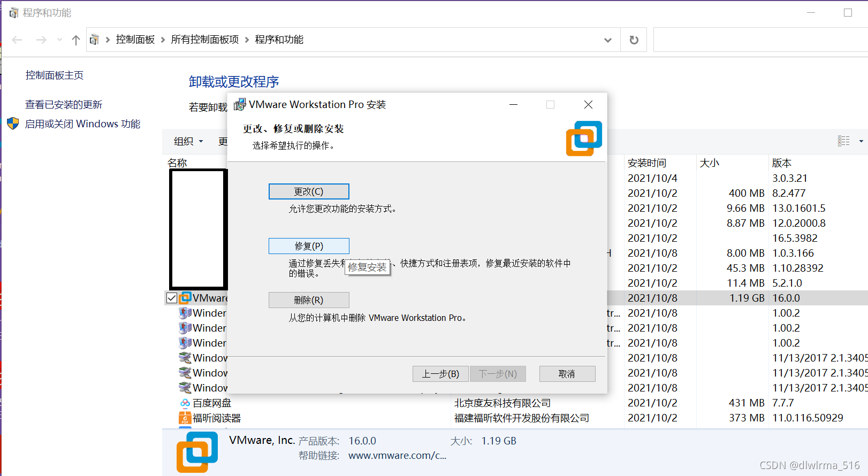Click large VMware logo in details pane
868x476 pixels.
pyautogui.click(x=197, y=452)
